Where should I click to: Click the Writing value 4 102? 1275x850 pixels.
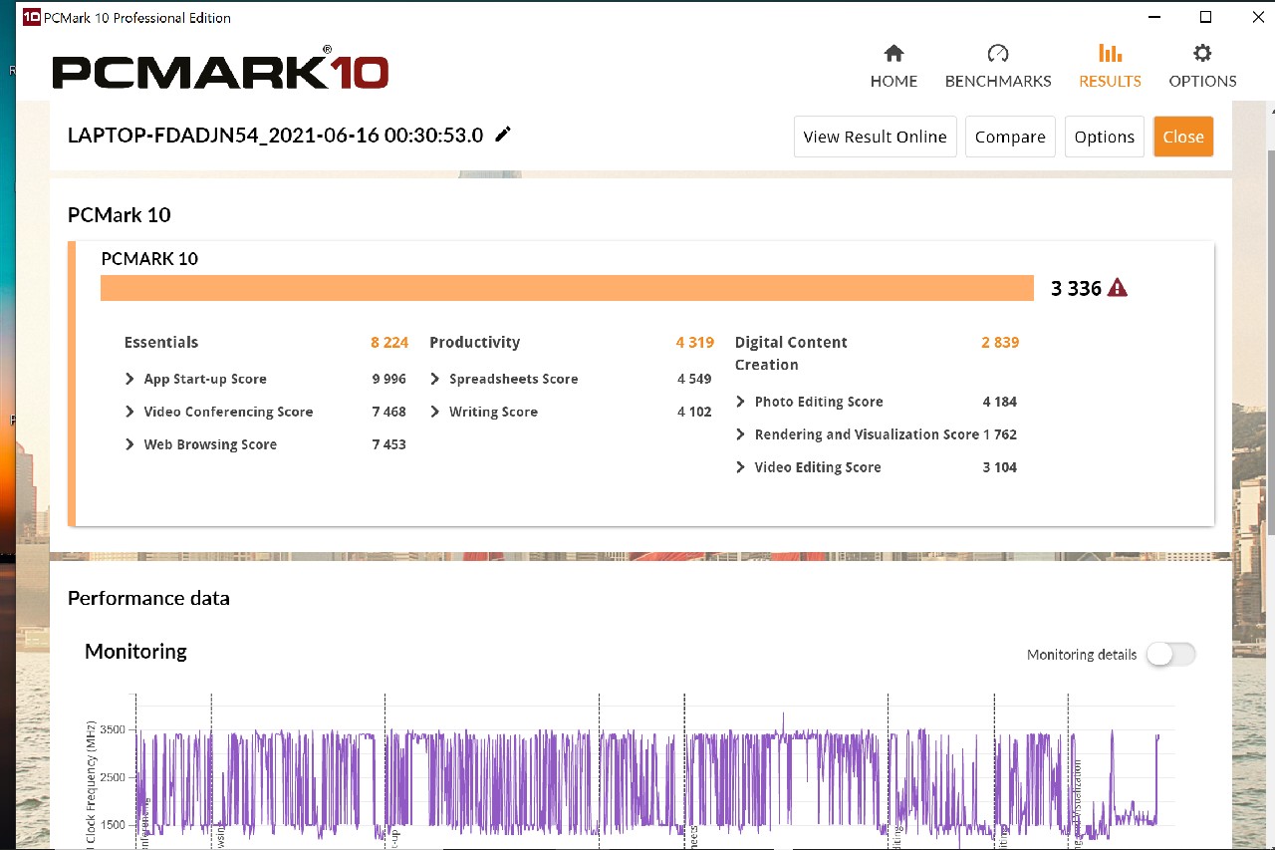click(694, 412)
